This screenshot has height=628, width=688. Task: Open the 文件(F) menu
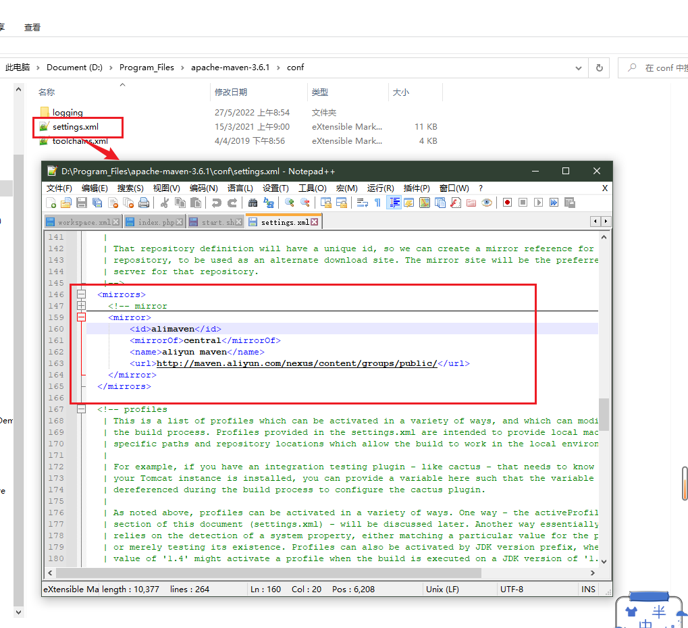(59, 188)
